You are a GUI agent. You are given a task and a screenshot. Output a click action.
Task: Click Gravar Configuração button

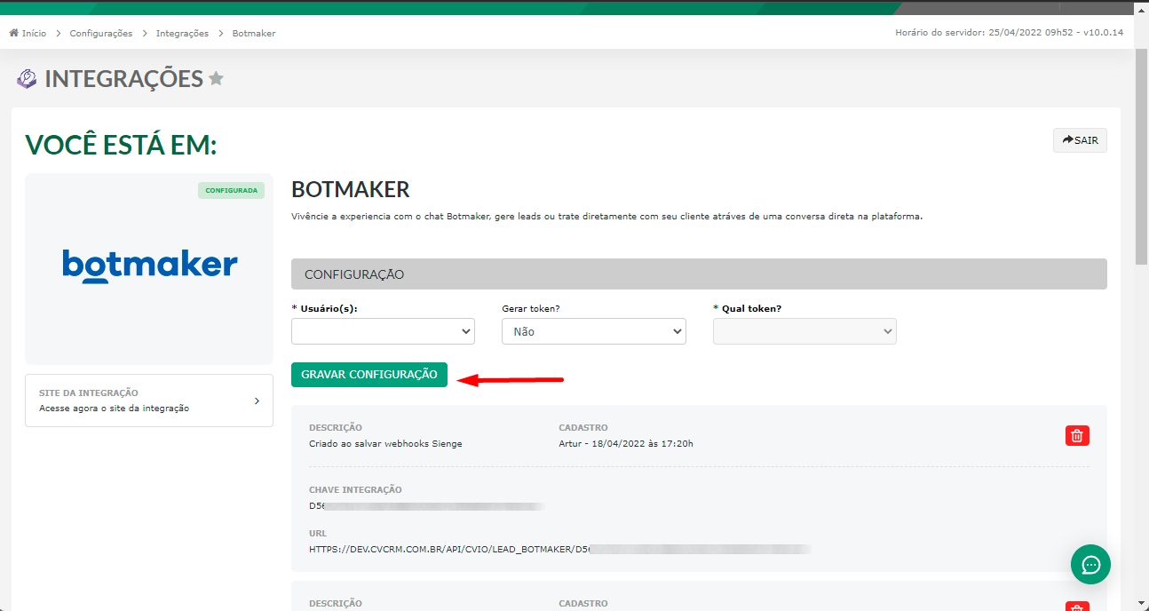tap(369, 375)
